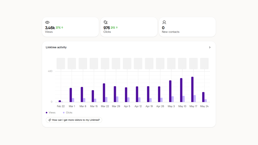
Task: Click the 37% views increase indicator
Action: point(59,28)
